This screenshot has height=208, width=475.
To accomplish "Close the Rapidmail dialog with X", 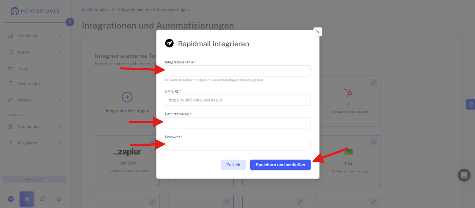I will (x=318, y=32).
